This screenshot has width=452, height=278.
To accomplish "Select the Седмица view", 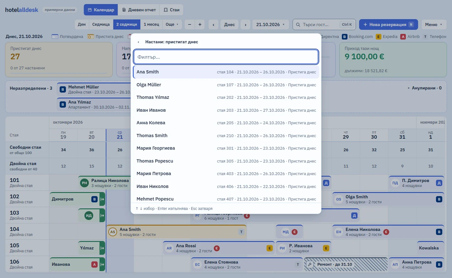I will point(101,24).
